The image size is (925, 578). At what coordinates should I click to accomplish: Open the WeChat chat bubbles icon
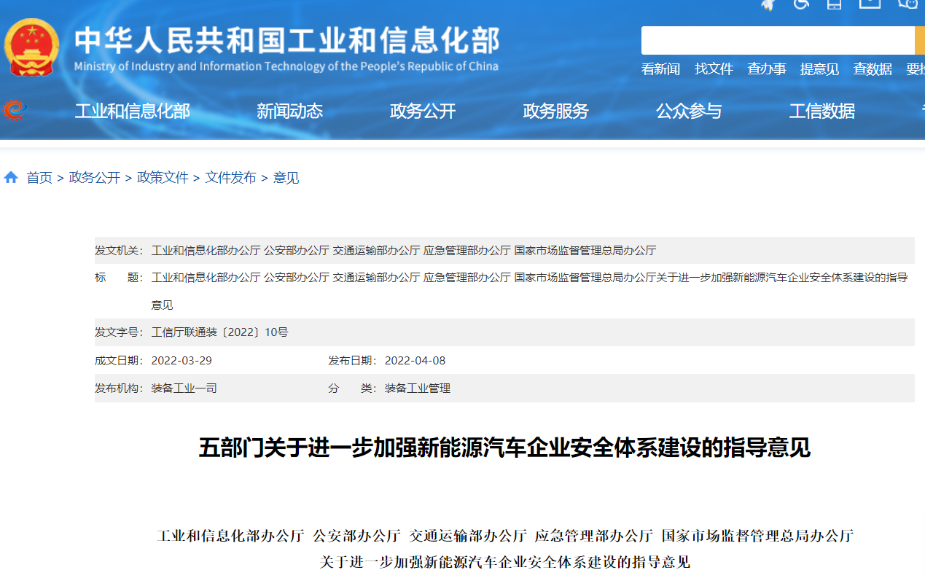point(907,4)
